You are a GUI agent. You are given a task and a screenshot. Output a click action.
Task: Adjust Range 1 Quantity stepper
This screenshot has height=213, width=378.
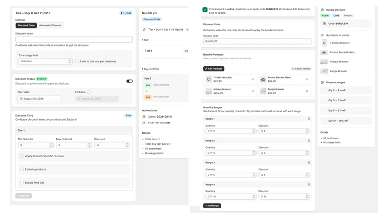tap(254, 131)
